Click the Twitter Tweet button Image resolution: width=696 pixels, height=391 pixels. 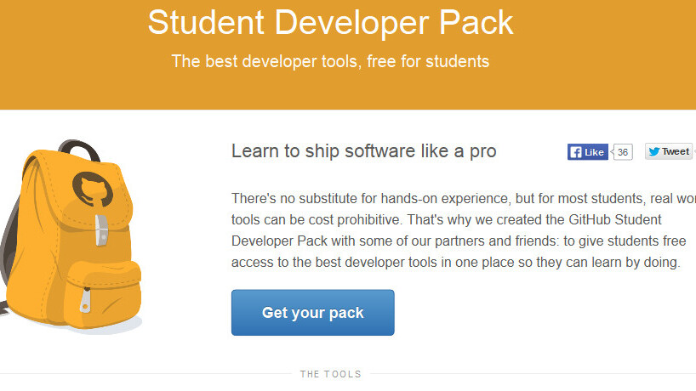coord(668,151)
